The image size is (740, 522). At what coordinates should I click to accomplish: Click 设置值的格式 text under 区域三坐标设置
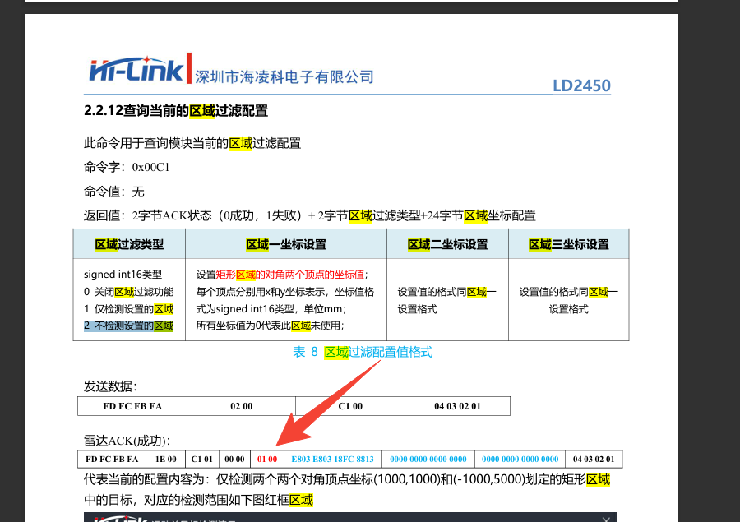569,300
